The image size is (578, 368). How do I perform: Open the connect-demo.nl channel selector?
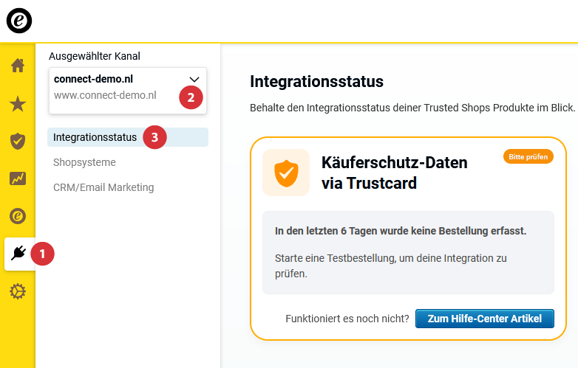pyautogui.click(x=118, y=87)
